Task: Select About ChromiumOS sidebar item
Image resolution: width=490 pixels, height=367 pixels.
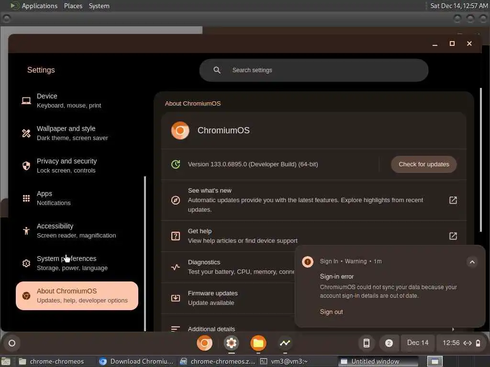Action: (x=77, y=295)
